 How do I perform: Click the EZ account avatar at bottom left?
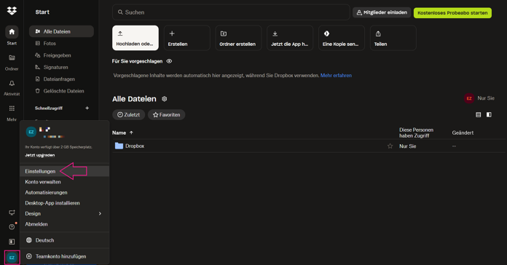(x=12, y=258)
